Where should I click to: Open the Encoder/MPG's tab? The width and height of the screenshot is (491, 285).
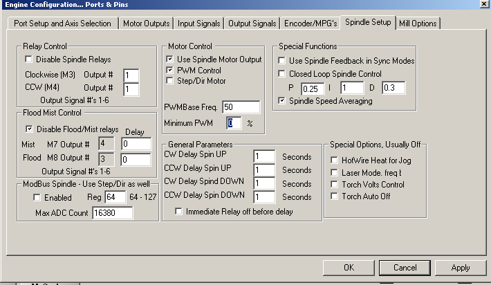tap(311, 24)
